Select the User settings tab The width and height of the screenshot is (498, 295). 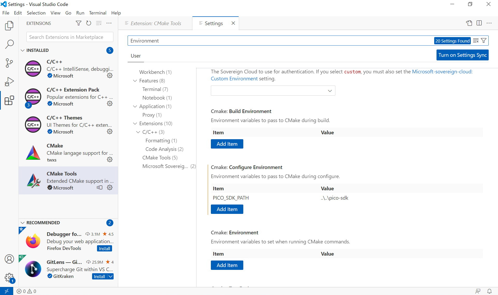tap(136, 56)
